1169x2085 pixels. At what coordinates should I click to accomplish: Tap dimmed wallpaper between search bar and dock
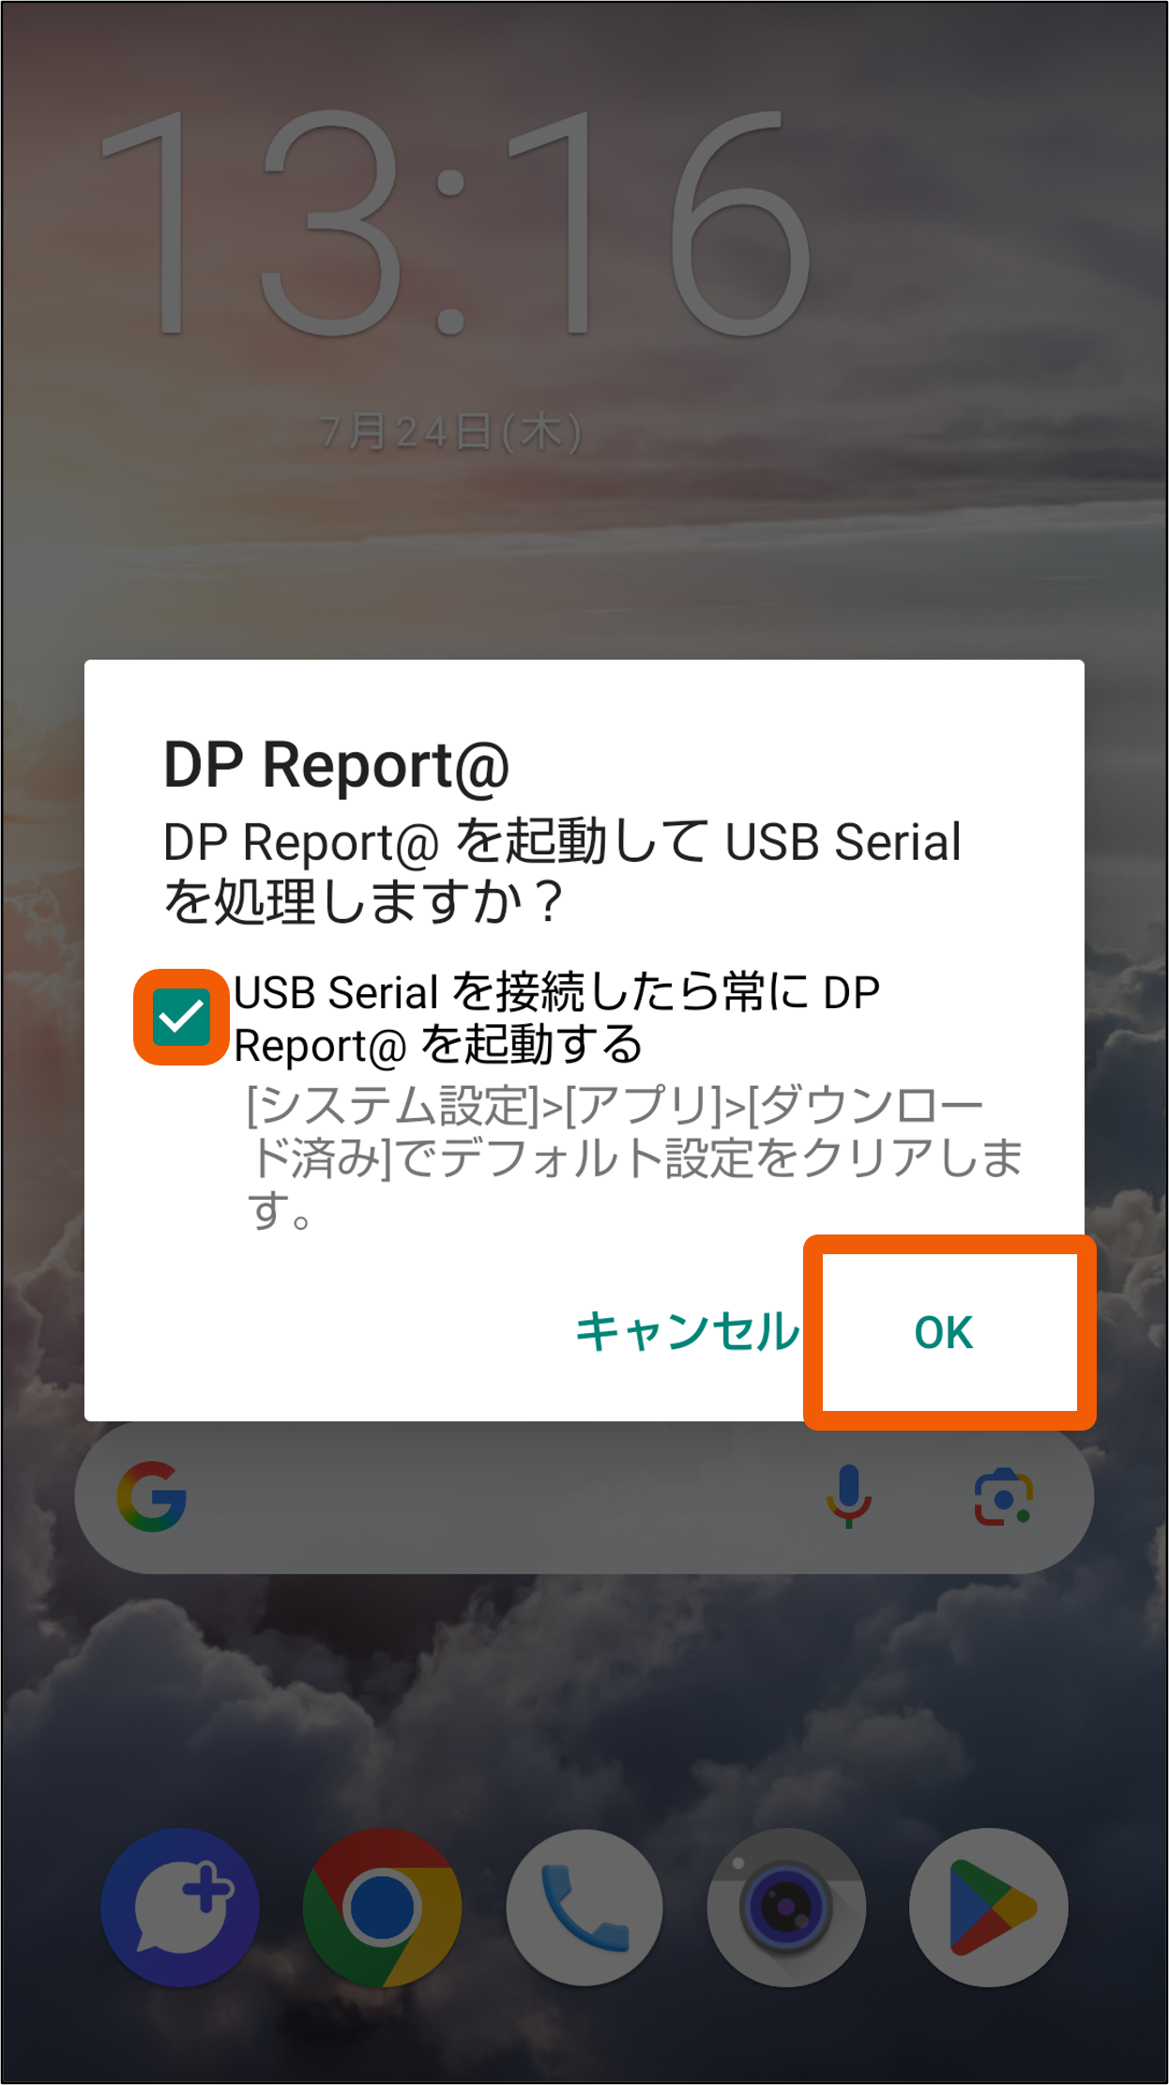584,1699
